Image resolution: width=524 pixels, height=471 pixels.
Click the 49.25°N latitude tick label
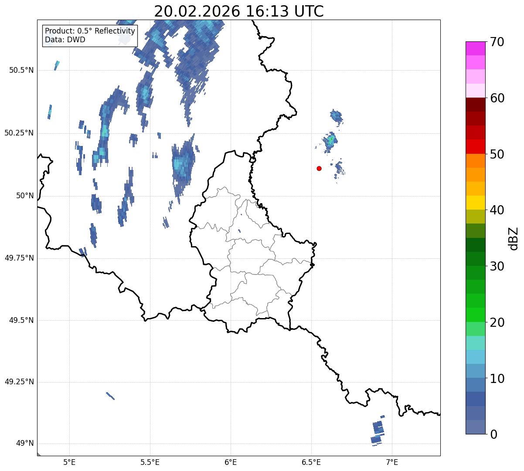(19, 382)
